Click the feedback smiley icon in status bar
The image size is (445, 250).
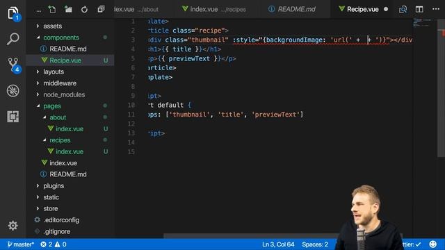point(432,244)
